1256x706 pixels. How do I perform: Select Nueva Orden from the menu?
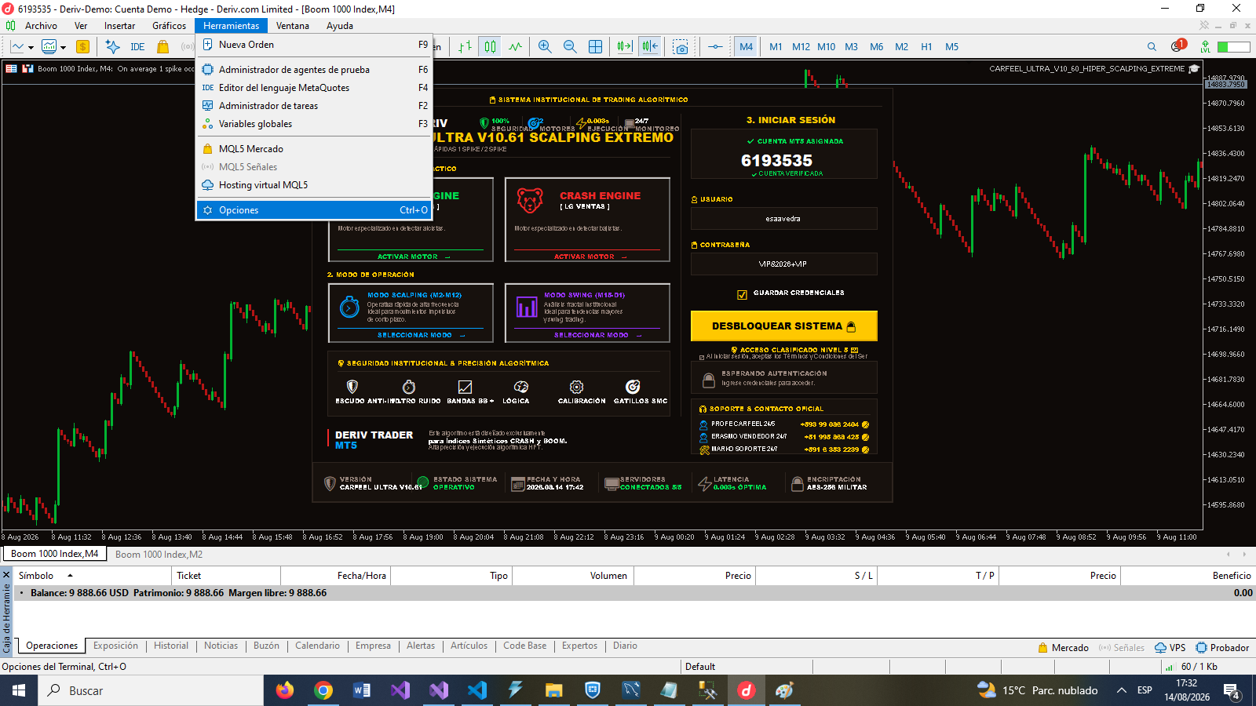click(x=315, y=45)
